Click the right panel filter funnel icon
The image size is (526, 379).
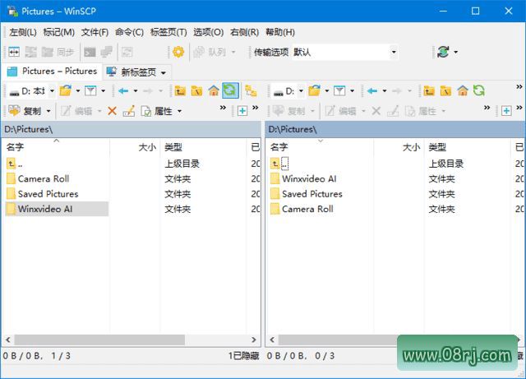339,90
